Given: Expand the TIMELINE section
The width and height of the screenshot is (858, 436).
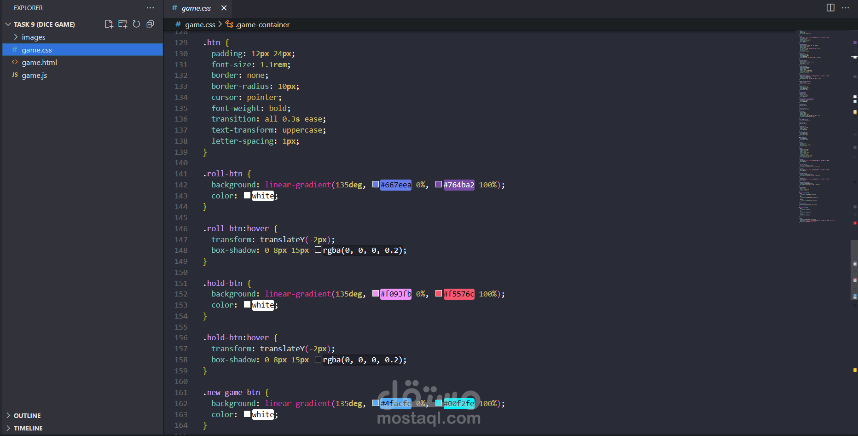Looking at the screenshot, I should (28, 428).
